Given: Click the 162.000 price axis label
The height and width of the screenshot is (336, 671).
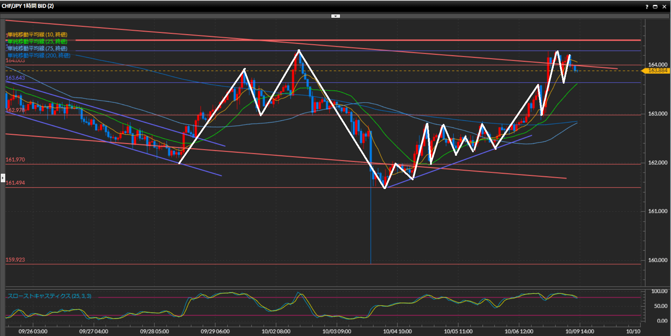Looking at the screenshot, I should point(657,163).
